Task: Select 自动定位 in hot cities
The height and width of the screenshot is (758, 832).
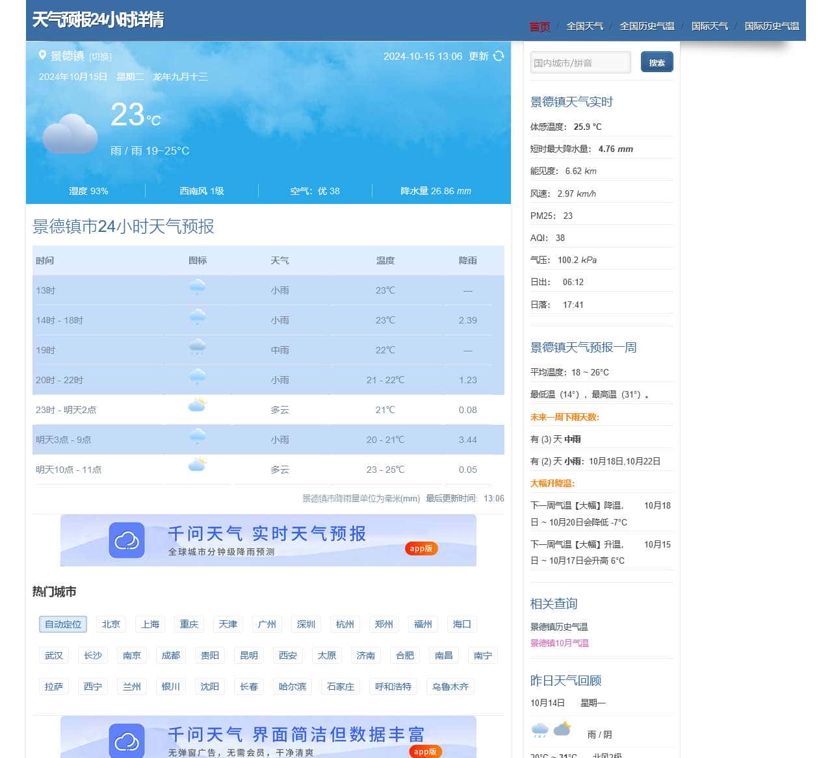Action: [x=62, y=624]
